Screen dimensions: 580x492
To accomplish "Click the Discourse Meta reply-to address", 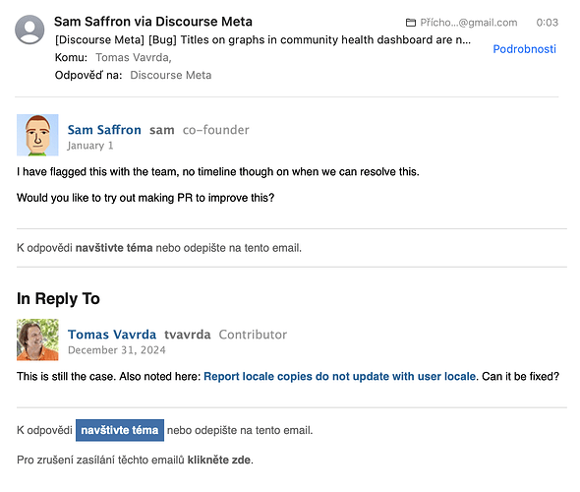I will 170,75.
